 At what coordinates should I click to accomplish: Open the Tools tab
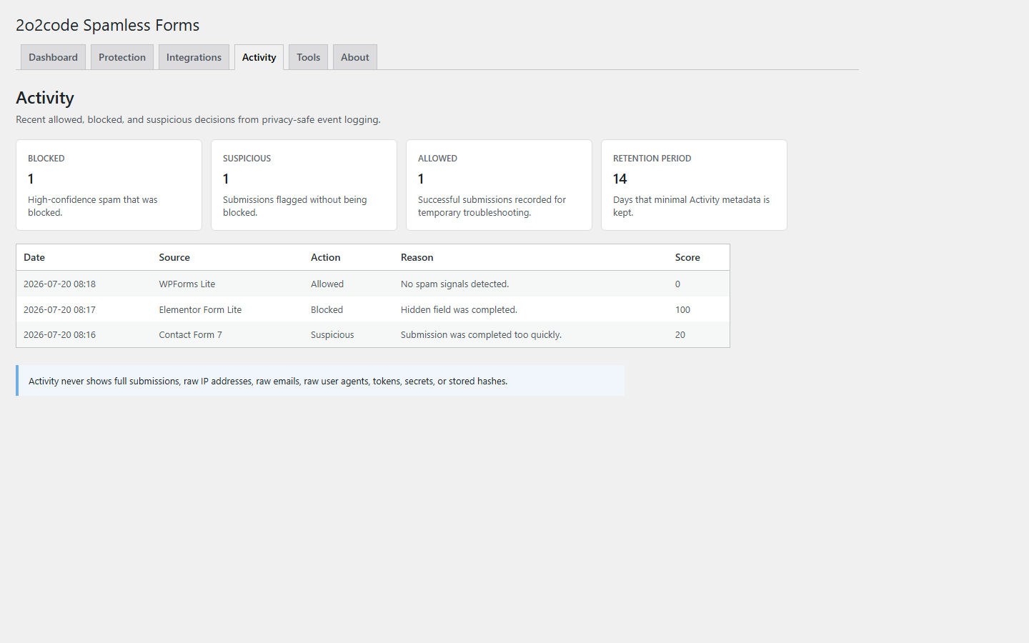pos(308,57)
